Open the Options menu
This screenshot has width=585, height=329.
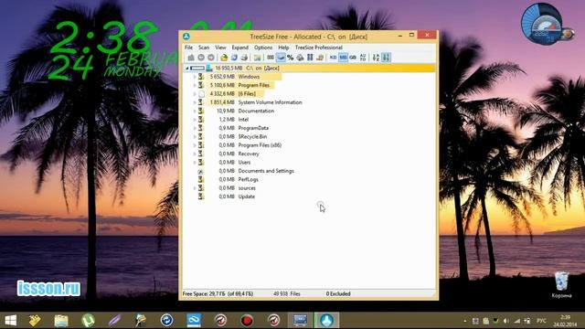tap(263, 48)
